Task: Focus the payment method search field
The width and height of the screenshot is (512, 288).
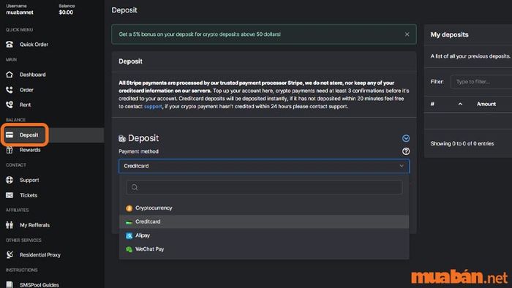Action: click(x=264, y=187)
